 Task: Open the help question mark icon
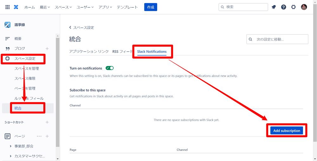pos(283,7)
